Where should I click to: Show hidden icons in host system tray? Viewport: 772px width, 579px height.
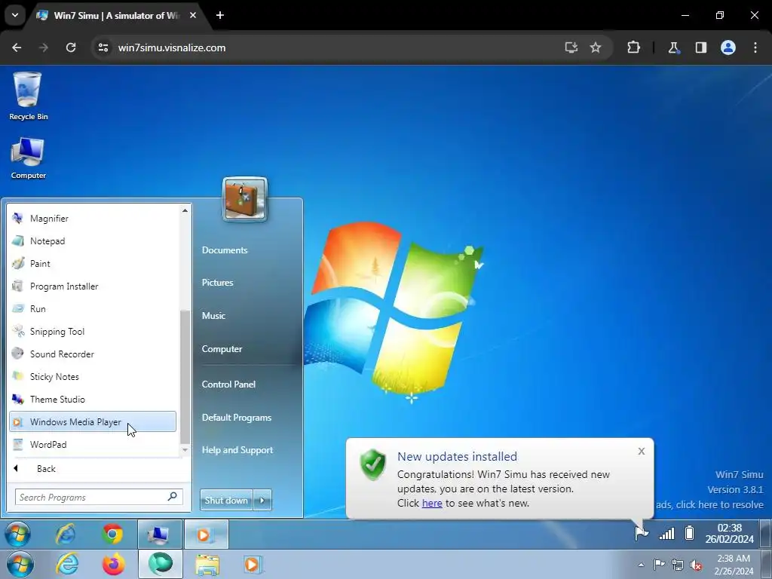[x=641, y=565]
